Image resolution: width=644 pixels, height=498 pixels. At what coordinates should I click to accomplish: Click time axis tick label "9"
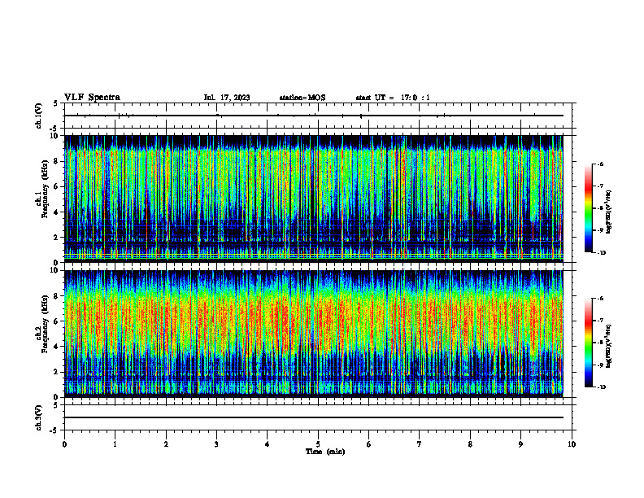(520, 444)
